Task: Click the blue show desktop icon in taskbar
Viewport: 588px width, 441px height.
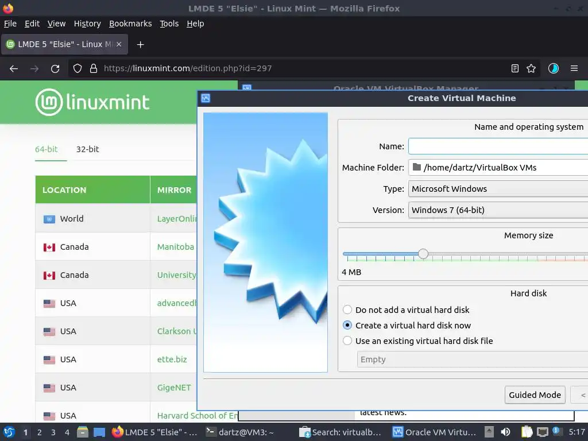Action: [x=99, y=432]
